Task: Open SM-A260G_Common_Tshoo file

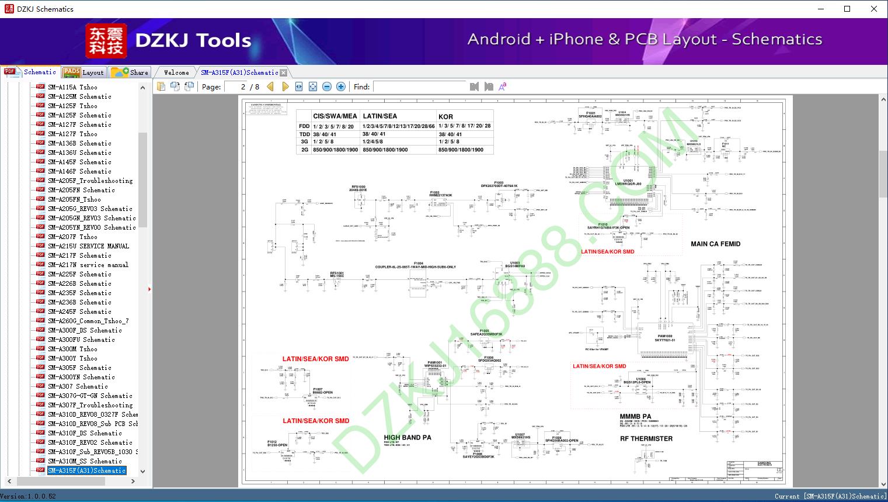Action: click(x=88, y=321)
